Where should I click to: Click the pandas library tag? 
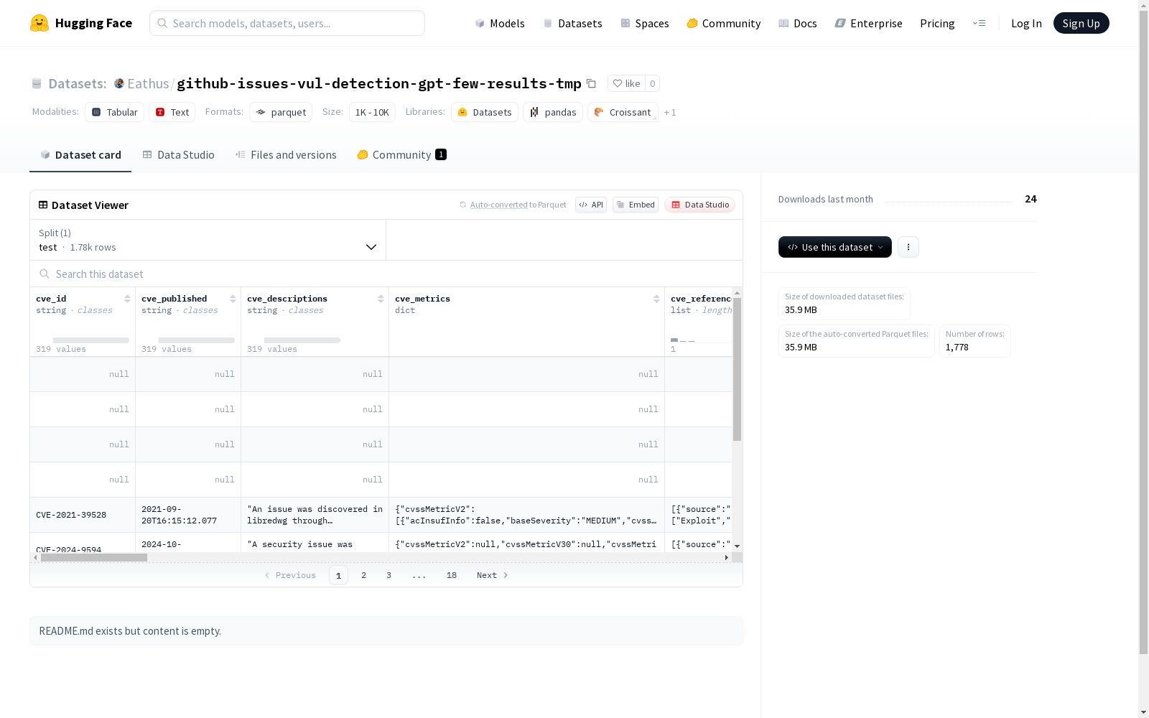tap(553, 112)
